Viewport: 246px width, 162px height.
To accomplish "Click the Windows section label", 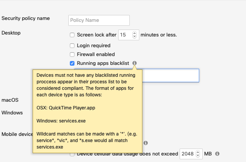I will tap(12, 113).
